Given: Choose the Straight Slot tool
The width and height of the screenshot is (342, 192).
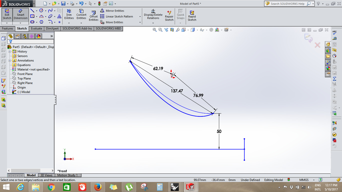Looking at the screenshot, I should [x=32, y=22].
